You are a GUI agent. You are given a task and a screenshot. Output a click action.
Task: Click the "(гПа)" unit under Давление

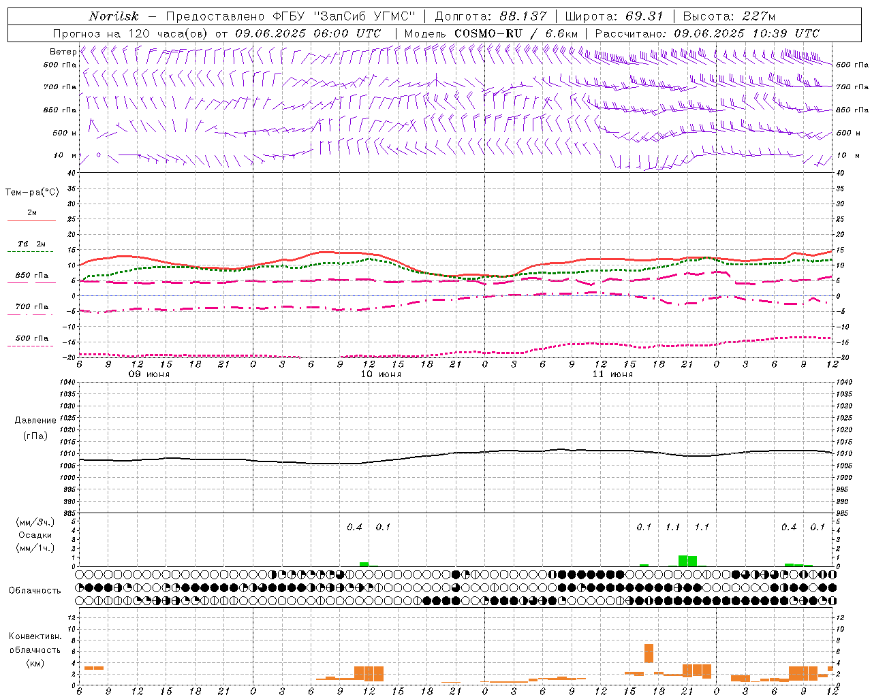(x=35, y=436)
